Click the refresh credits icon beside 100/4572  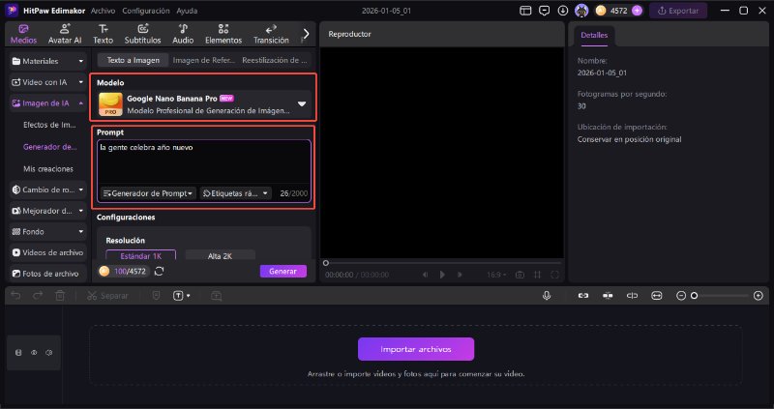159,271
